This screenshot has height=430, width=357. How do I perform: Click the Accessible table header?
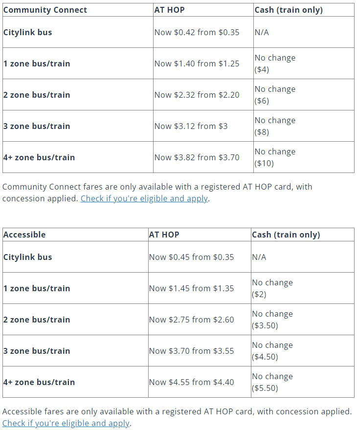[x=24, y=235]
